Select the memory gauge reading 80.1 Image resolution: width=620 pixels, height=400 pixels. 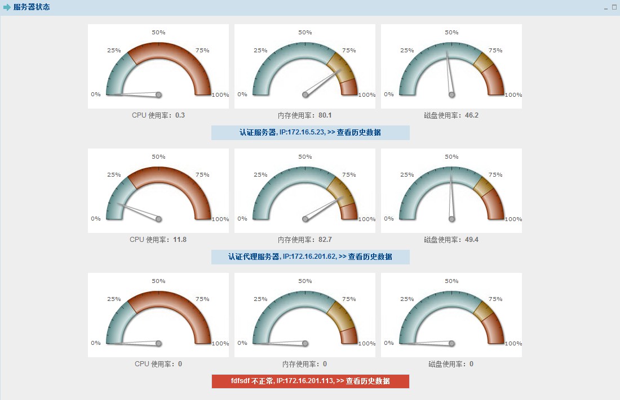[x=305, y=66]
